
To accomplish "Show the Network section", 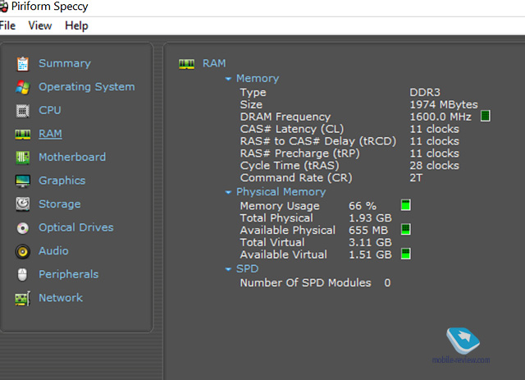I will click(61, 298).
